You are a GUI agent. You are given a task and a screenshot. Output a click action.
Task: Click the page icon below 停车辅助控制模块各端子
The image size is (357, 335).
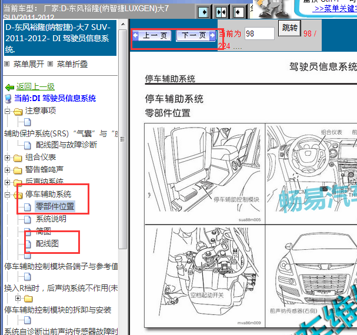tap(28, 277)
